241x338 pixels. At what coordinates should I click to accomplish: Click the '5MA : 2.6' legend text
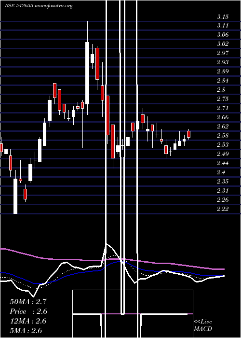pyautogui.click(x=26, y=330)
